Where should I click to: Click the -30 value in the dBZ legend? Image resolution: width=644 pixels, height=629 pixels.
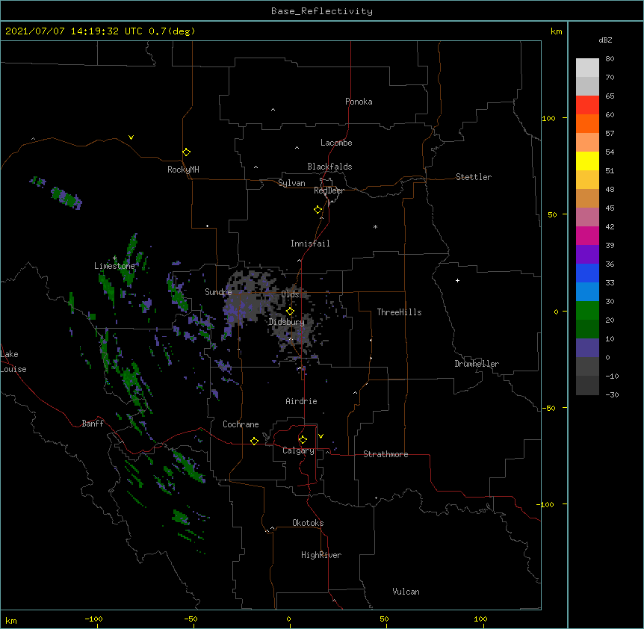point(612,395)
